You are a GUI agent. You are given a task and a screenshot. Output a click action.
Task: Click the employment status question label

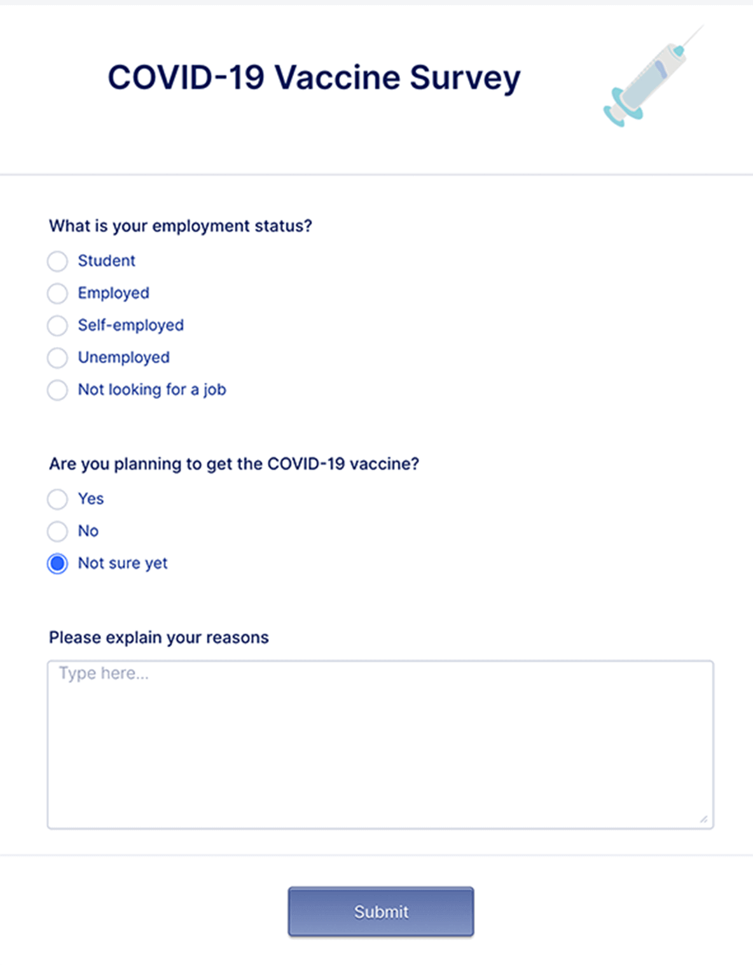tap(181, 226)
